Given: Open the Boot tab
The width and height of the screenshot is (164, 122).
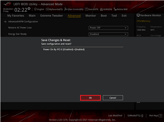Looking at the screenshot, I should 104,16.
